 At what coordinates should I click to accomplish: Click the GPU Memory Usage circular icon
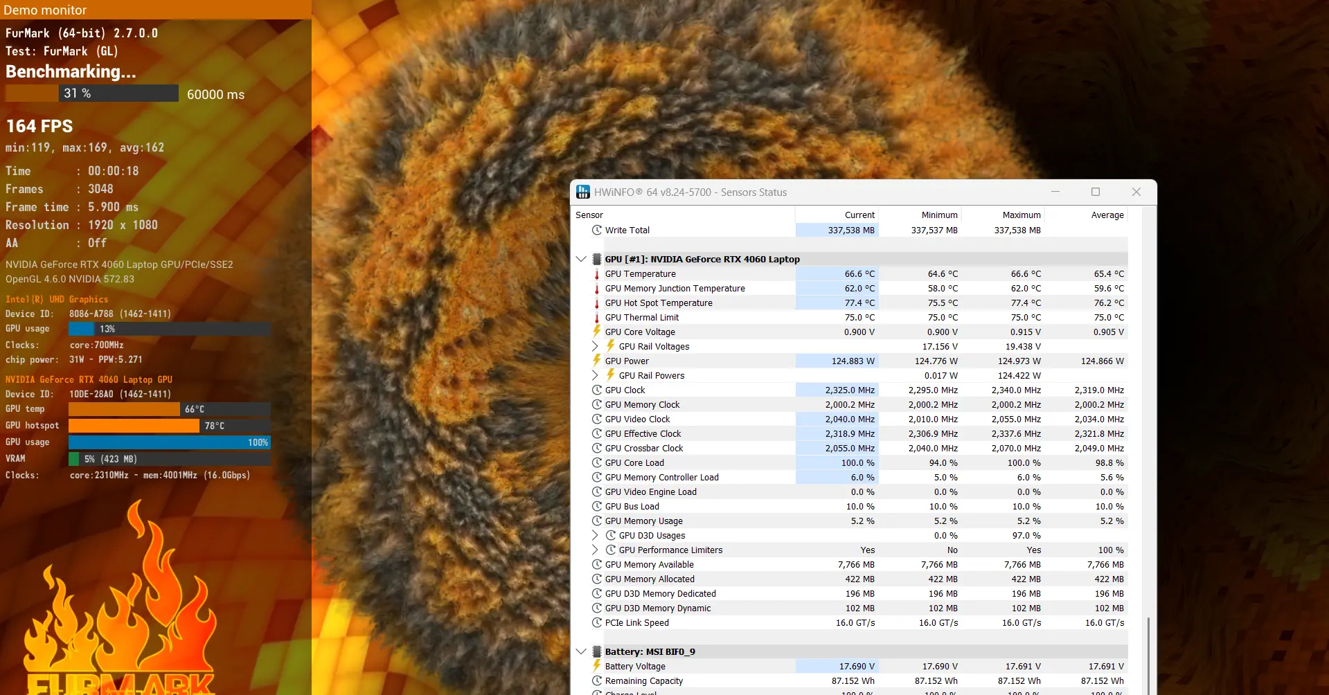pyautogui.click(x=596, y=521)
